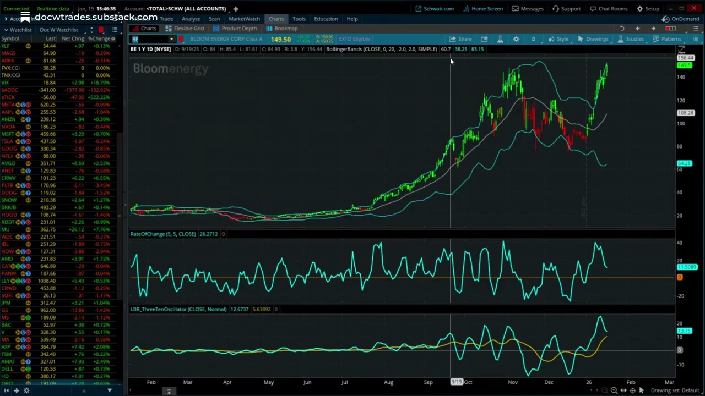Switch to the Scan tab

click(x=214, y=19)
